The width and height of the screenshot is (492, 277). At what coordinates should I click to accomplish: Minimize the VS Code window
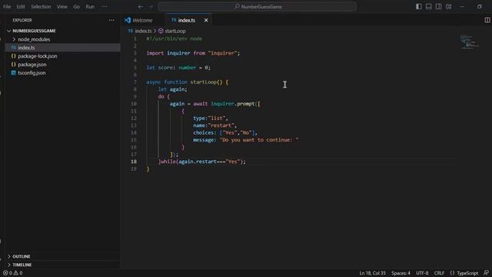click(462, 7)
